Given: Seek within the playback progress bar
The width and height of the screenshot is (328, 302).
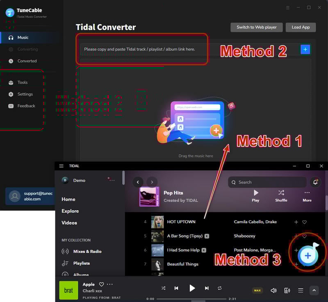Looking at the screenshot, I should tap(191, 299).
